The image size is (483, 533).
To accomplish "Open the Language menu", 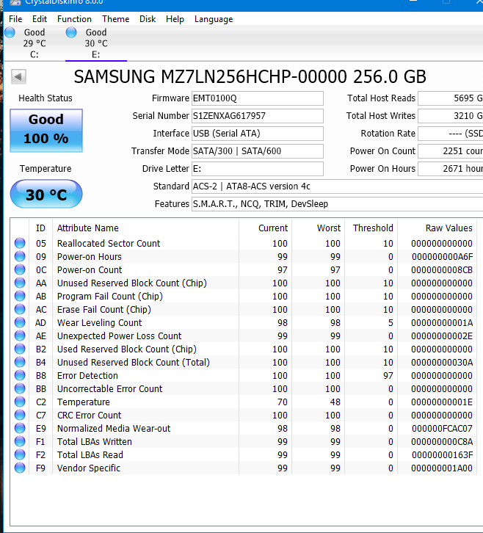I will (214, 19).
